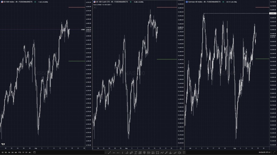Click the dotted price line label on German 40

[x=273, y=13]
